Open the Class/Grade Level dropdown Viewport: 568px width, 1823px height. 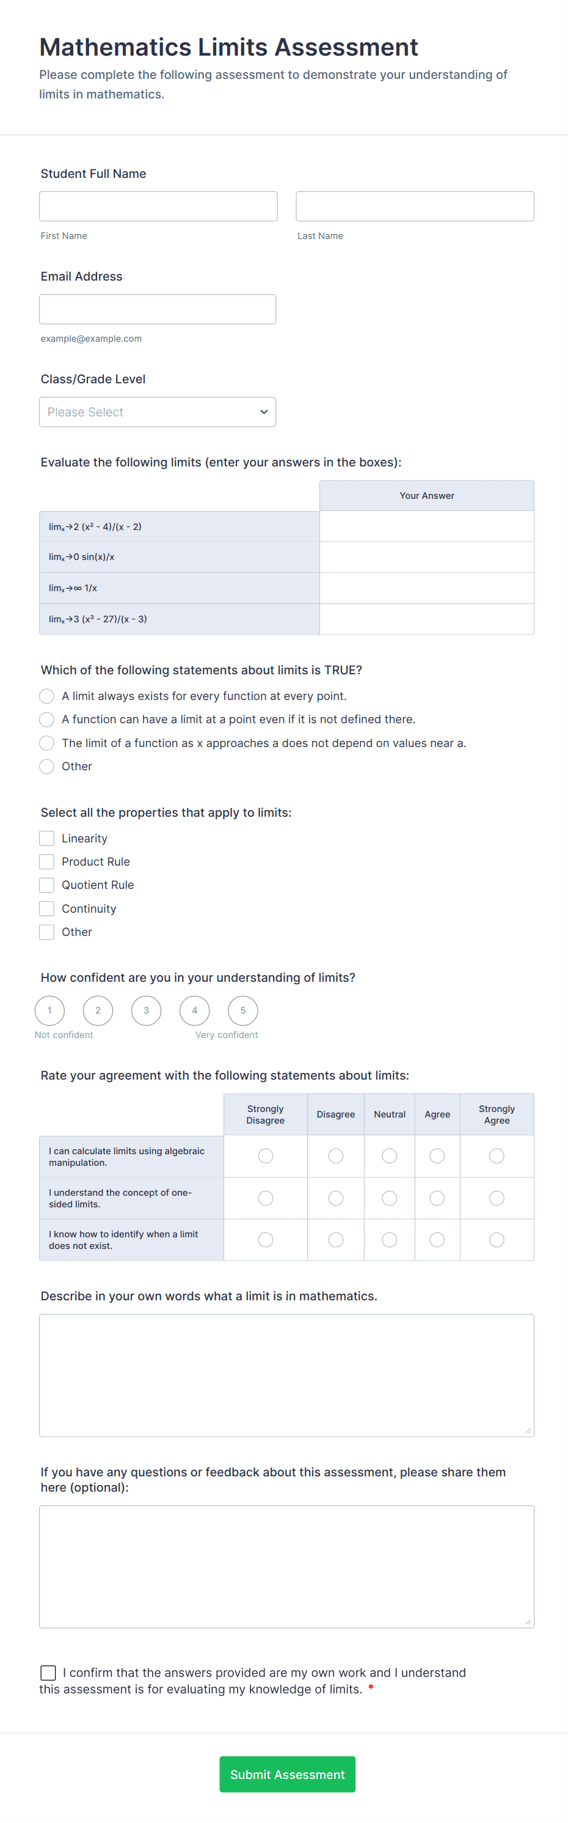[157, 411]
